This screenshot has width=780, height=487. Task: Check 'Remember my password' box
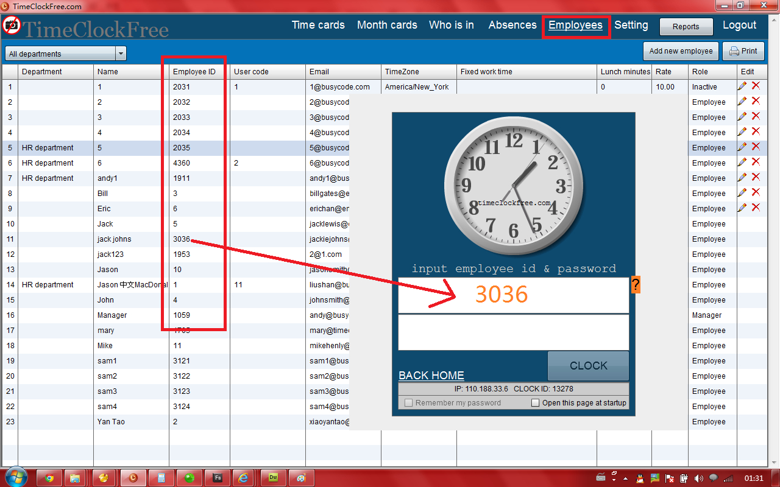(x=409, y=403)
